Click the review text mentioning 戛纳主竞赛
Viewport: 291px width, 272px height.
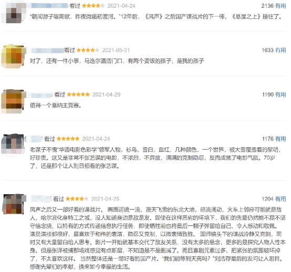click(55, 106)
